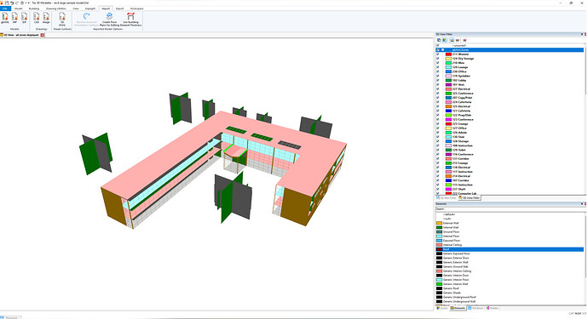Switch to the Workspace ribbon tab
Screen dimensions: 588x319
pos(136,9)
